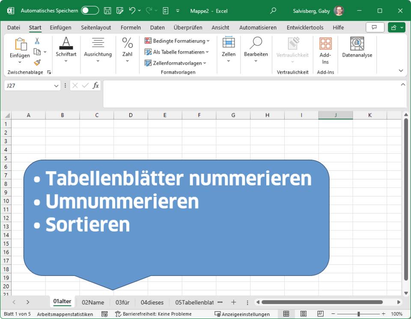This screenshot has height=319, width=411.
Task: Open the Datenanalyse tool
Action: click(357, 47)
